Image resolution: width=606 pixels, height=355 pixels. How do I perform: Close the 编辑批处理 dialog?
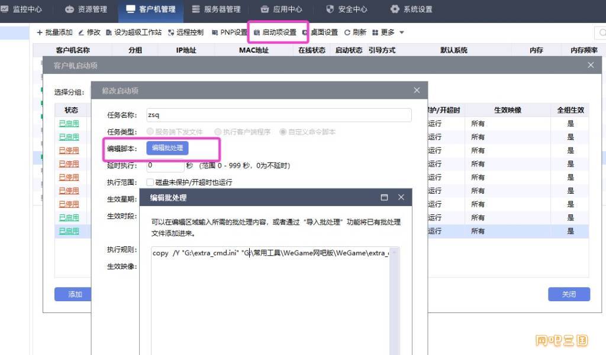click(x=401, y=197)
